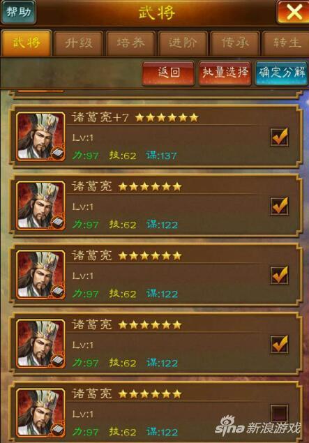Close the 武将 panel with X
309x443 pixels.
294,12
